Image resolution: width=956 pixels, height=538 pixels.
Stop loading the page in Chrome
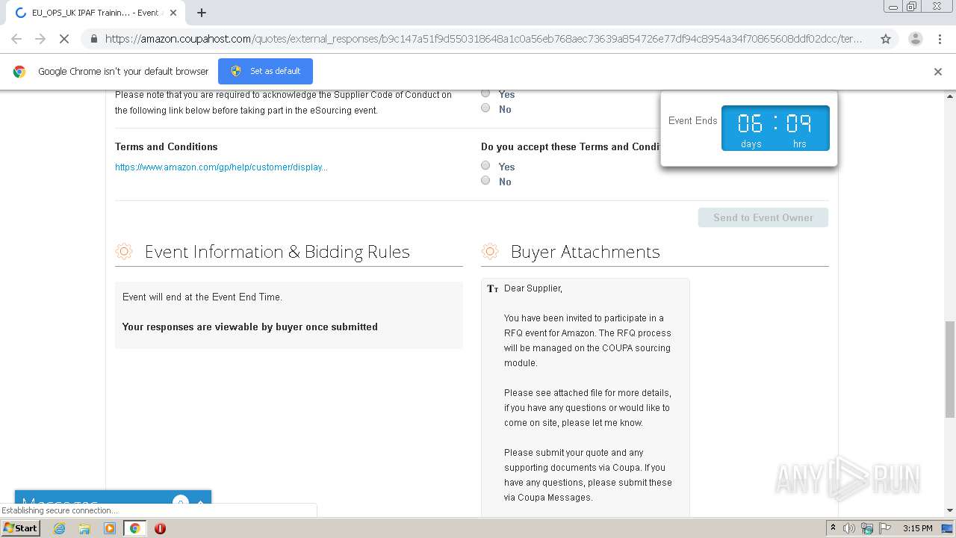[x=64, y=39]
